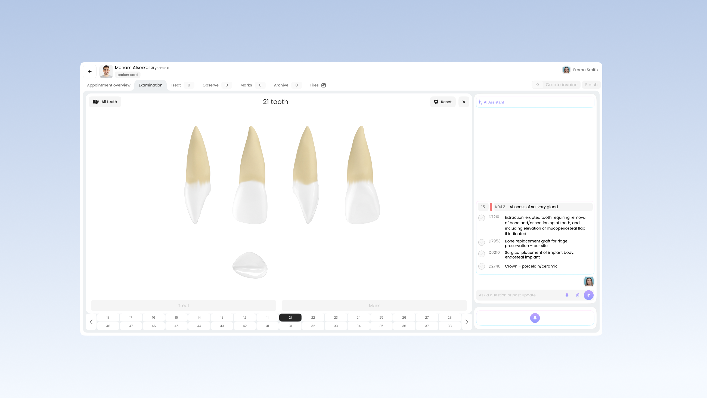
Task: Click the Finish button
Action: point(591,85)
